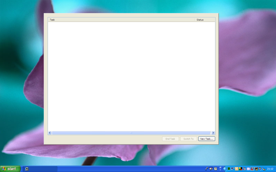This screenshot has width=276, height=172.
Task: Open the mail envelope tray icon
Action: (x=248, y=169)
